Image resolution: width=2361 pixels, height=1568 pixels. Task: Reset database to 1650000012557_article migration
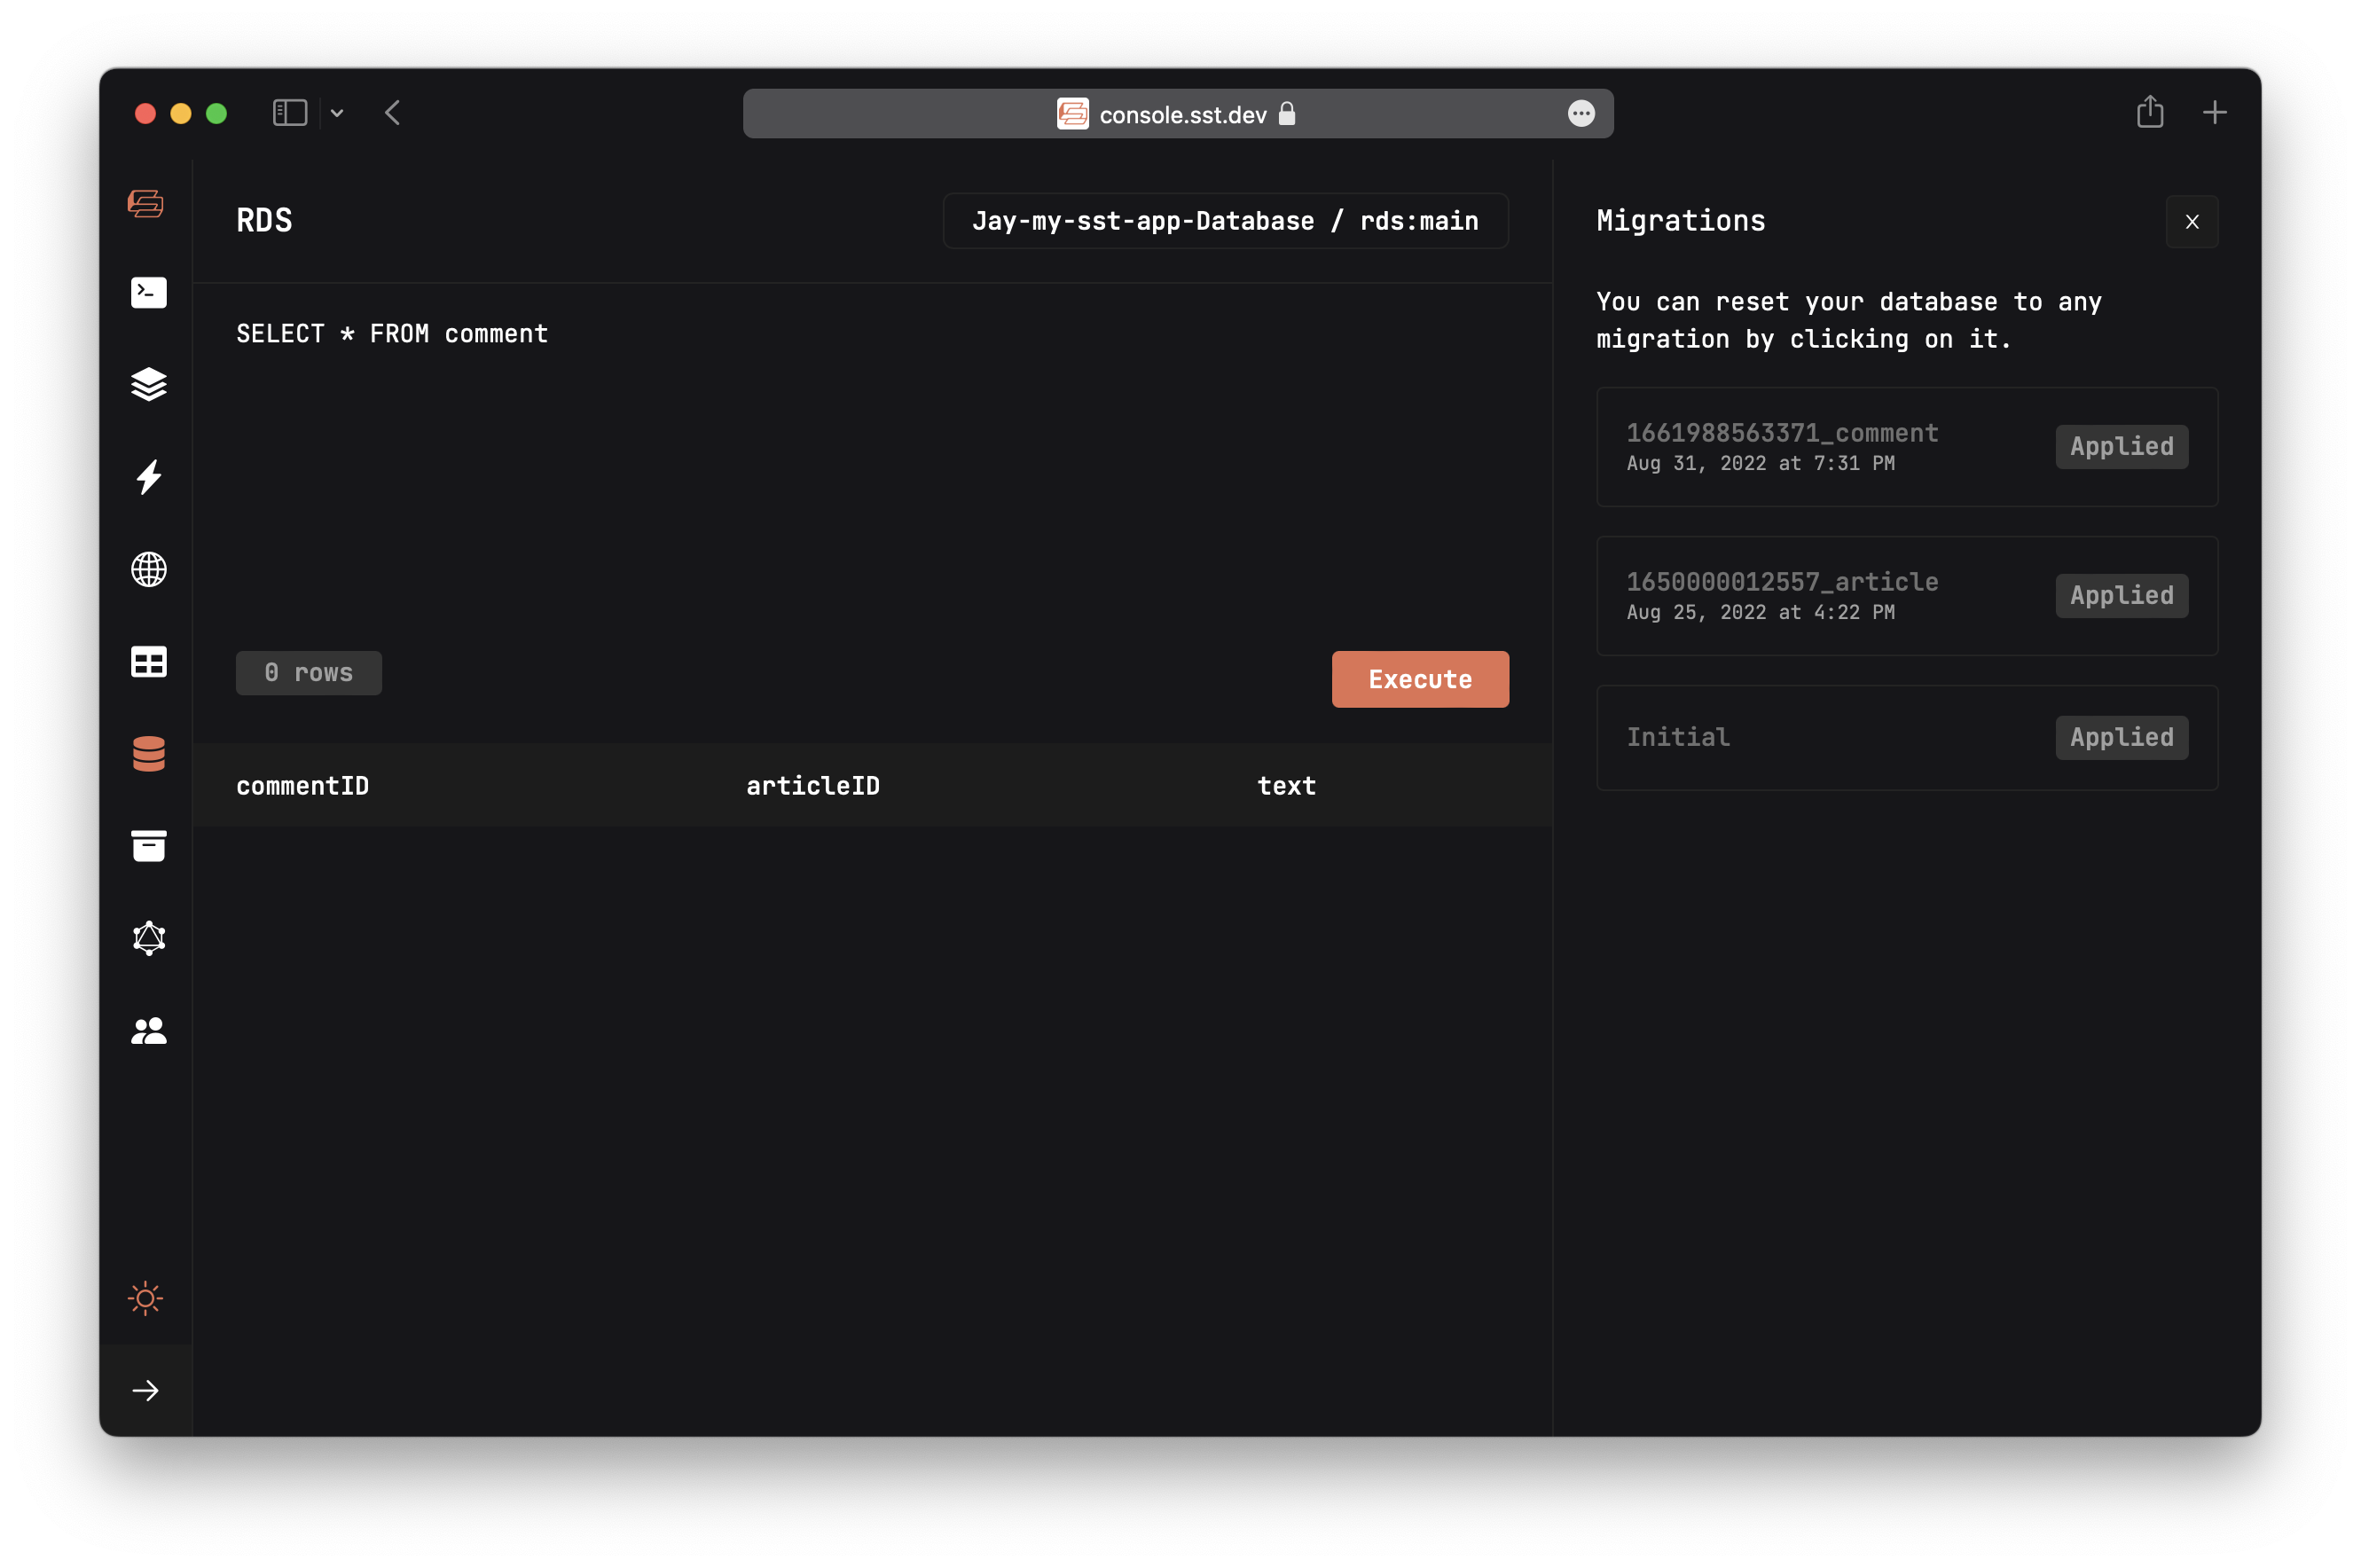(x=1906, y=595)
